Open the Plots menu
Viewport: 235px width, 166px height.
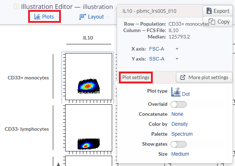[45, 17]
